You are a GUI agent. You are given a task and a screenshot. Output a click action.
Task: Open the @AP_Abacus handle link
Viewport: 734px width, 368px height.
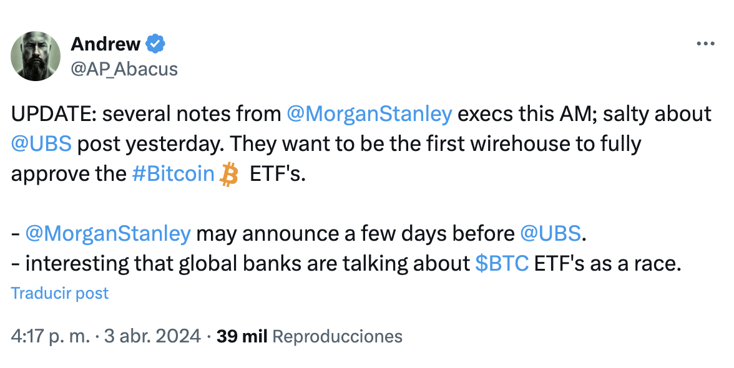pyautogui.click(x=124, y=69)
